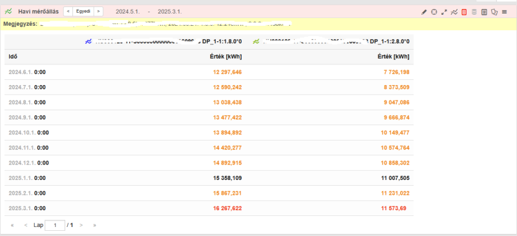The height and width of the screenshot is (236, 517).
Task: Click the green series icon for DP_1-1:2.8.0*0
Action: pyautogui.click(x=256, y=42)
